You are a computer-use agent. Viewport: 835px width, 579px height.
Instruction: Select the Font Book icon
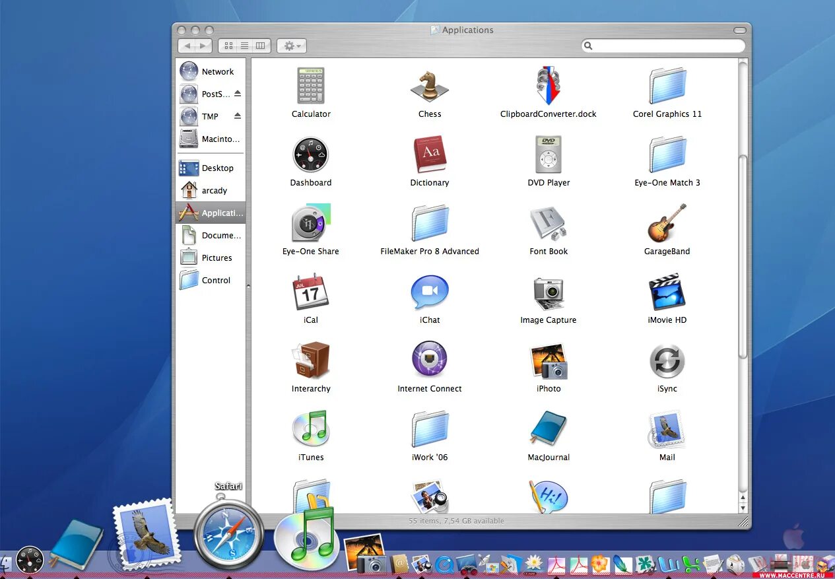(548, 223)
